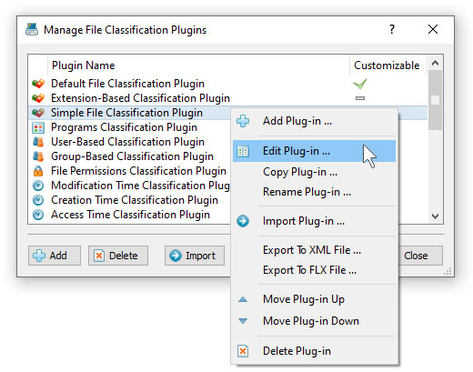
Task: Open help via the question mark button
Action: coord(392,29)
